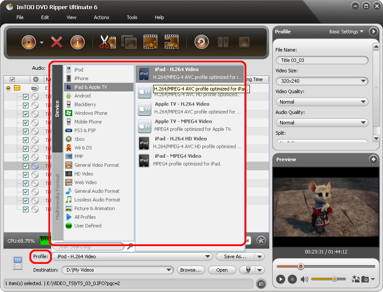Click the Open DVD disc icon
Image resolution: width=383 pixels, height=292 pixels.
[x=29, y=42]
